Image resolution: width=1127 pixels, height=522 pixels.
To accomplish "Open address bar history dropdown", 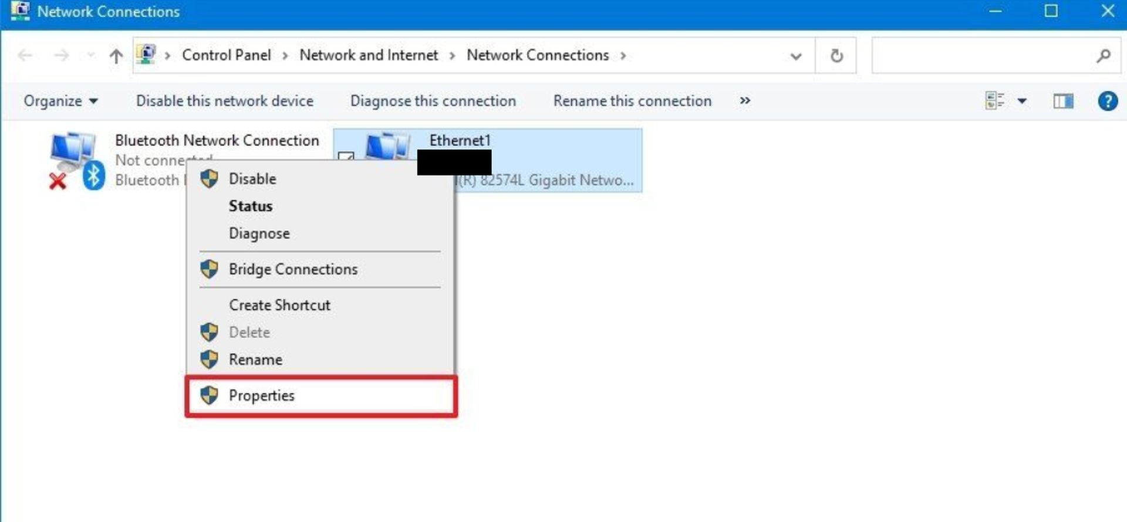I will tap(796, 56).
